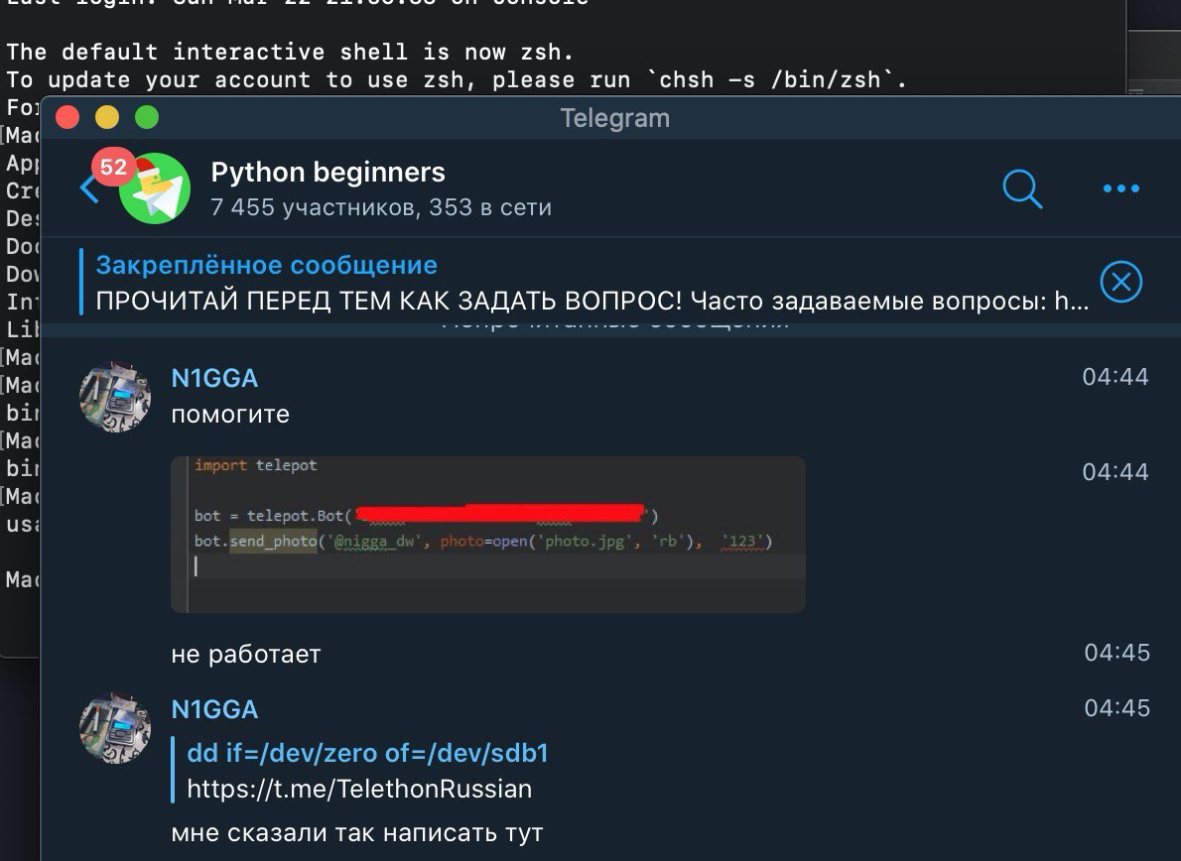Open avatar beside the помогите message
The height and width of the screenshot is (861, 1181).
coord(115,397)
